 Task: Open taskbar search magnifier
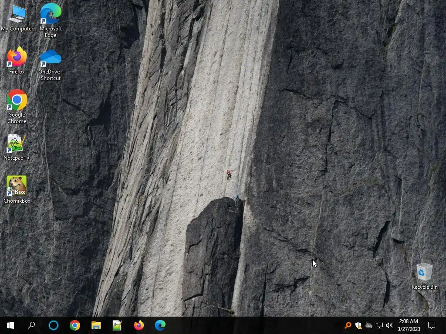pos(31,325)
